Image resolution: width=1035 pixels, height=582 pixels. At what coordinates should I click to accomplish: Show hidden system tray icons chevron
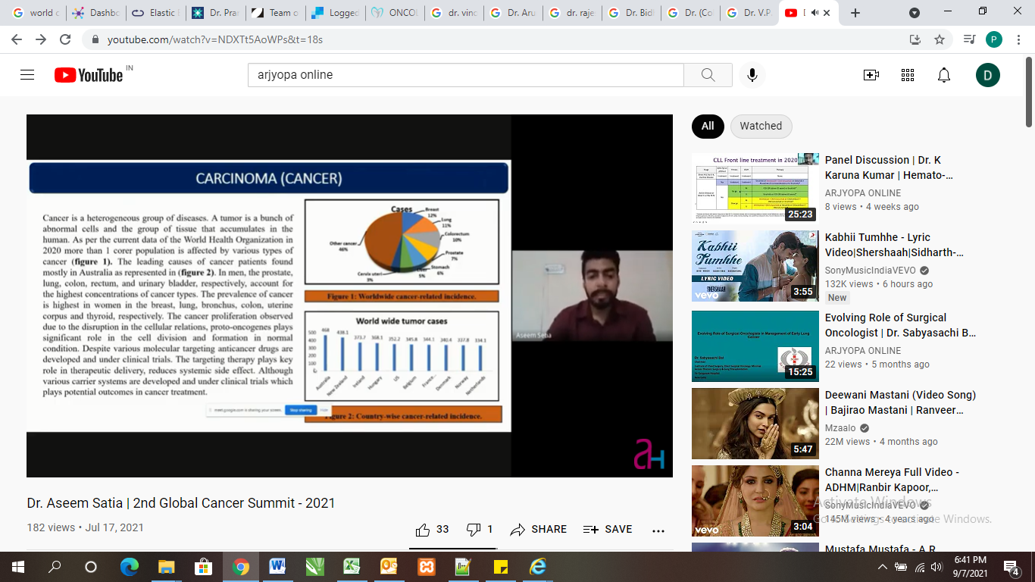(x=883, y=567)
